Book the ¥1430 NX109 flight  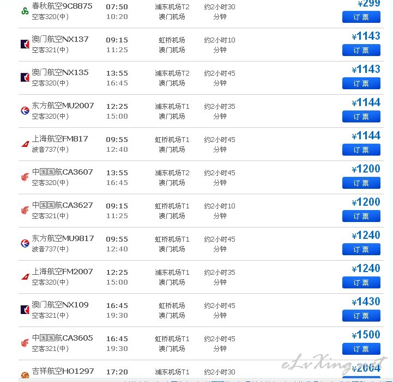tap(361, 316)
